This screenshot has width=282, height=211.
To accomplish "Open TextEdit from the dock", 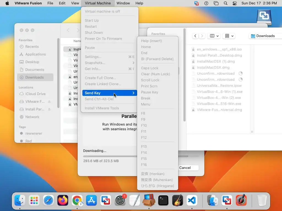I will pyautogui.click(x=134, y=200).
